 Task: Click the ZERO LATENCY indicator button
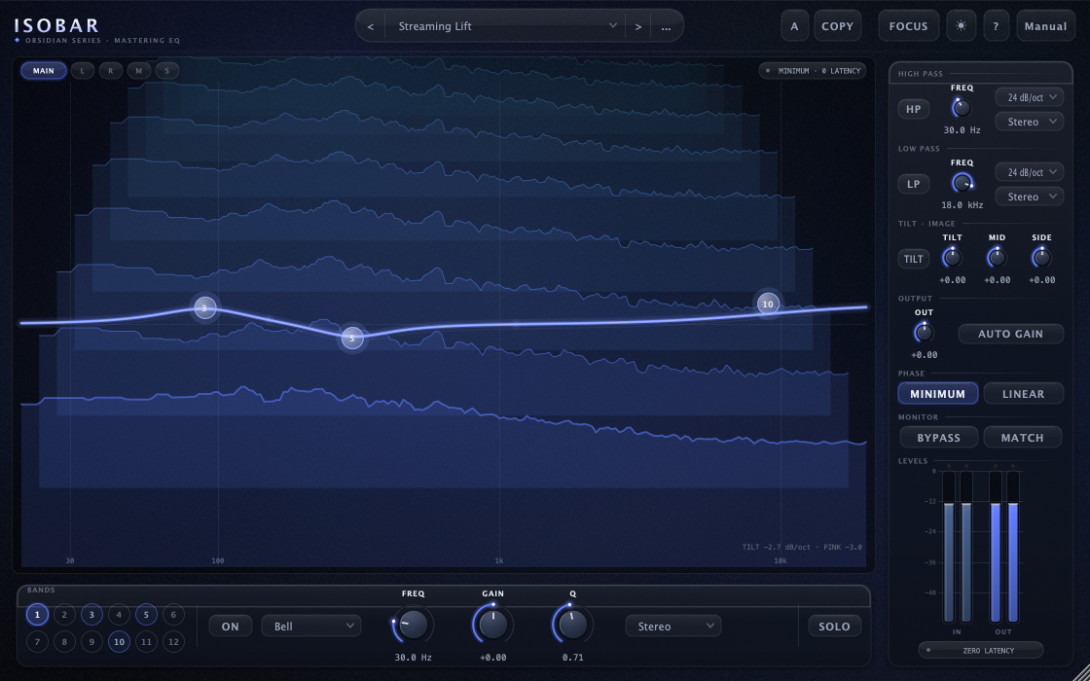(x=981, y=650)
